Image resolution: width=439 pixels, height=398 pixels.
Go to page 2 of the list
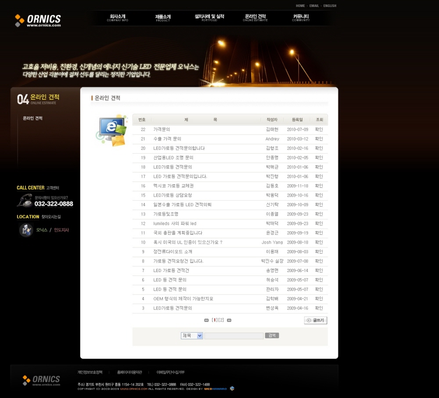coord(221,320)
